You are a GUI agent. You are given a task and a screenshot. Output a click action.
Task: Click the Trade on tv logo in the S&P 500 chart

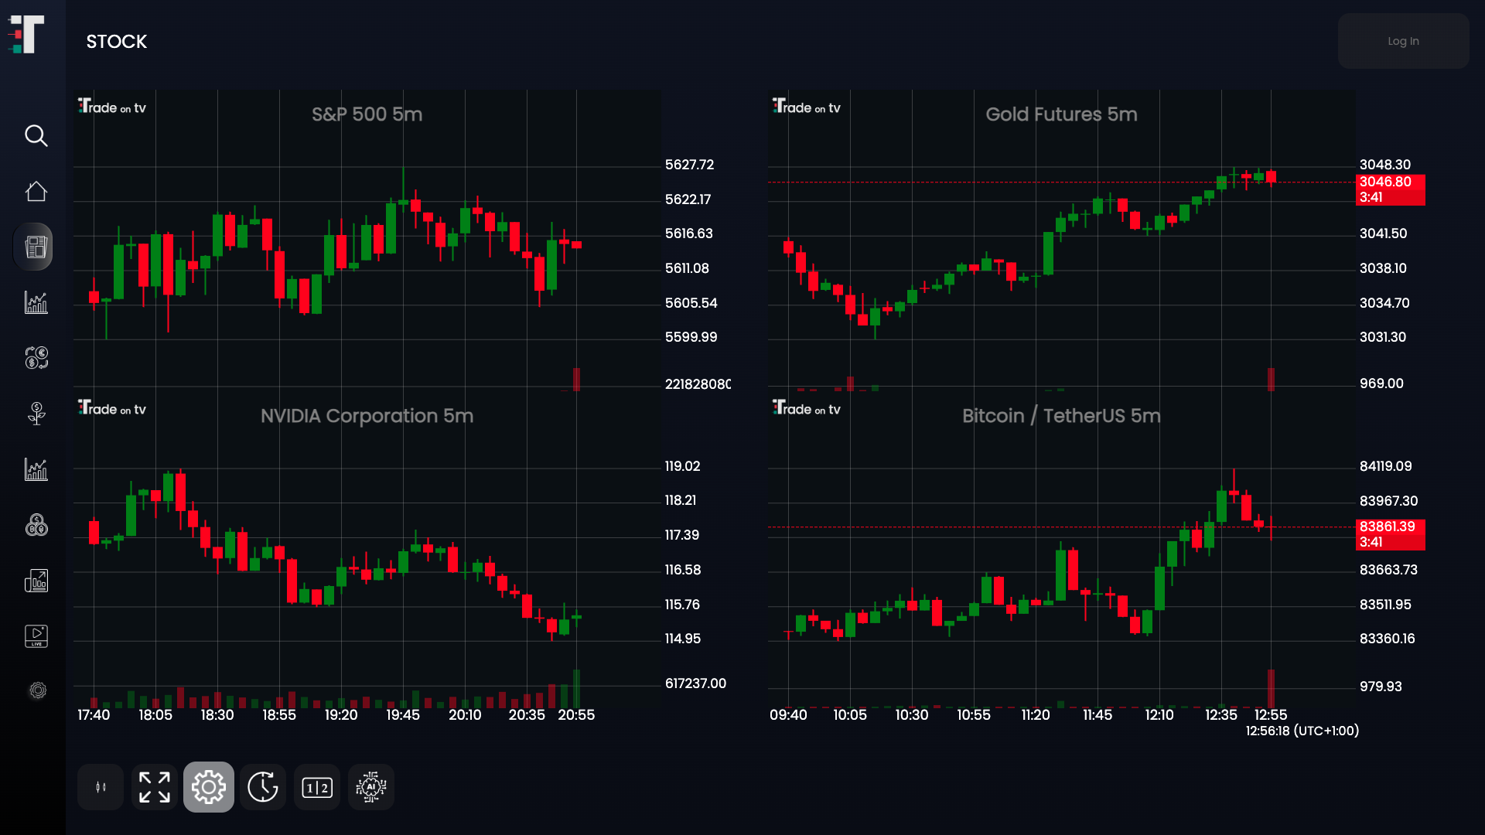pos(111,107)
